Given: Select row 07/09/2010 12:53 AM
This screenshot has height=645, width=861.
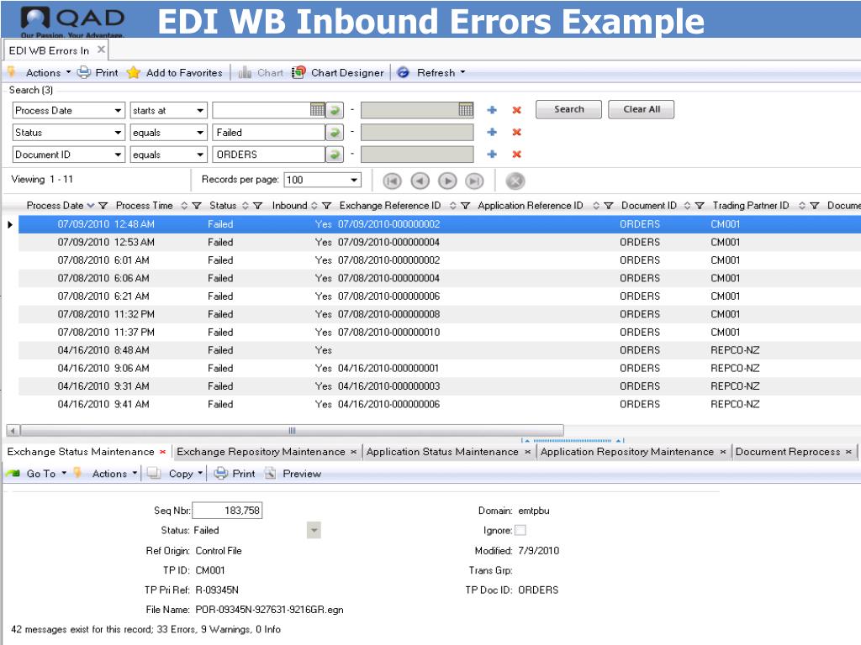Looking at the screenshot, I should 439,242.
